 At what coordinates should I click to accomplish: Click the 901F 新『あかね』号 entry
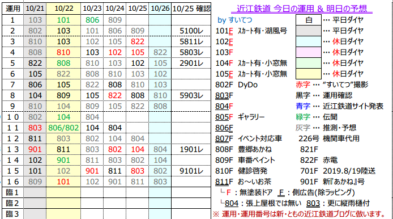pos(332,182)
